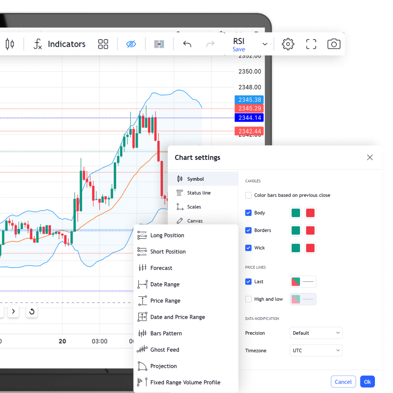Open the Canvas settings tab
Viewport: 393px width, 393px height.
click(203, 220)
